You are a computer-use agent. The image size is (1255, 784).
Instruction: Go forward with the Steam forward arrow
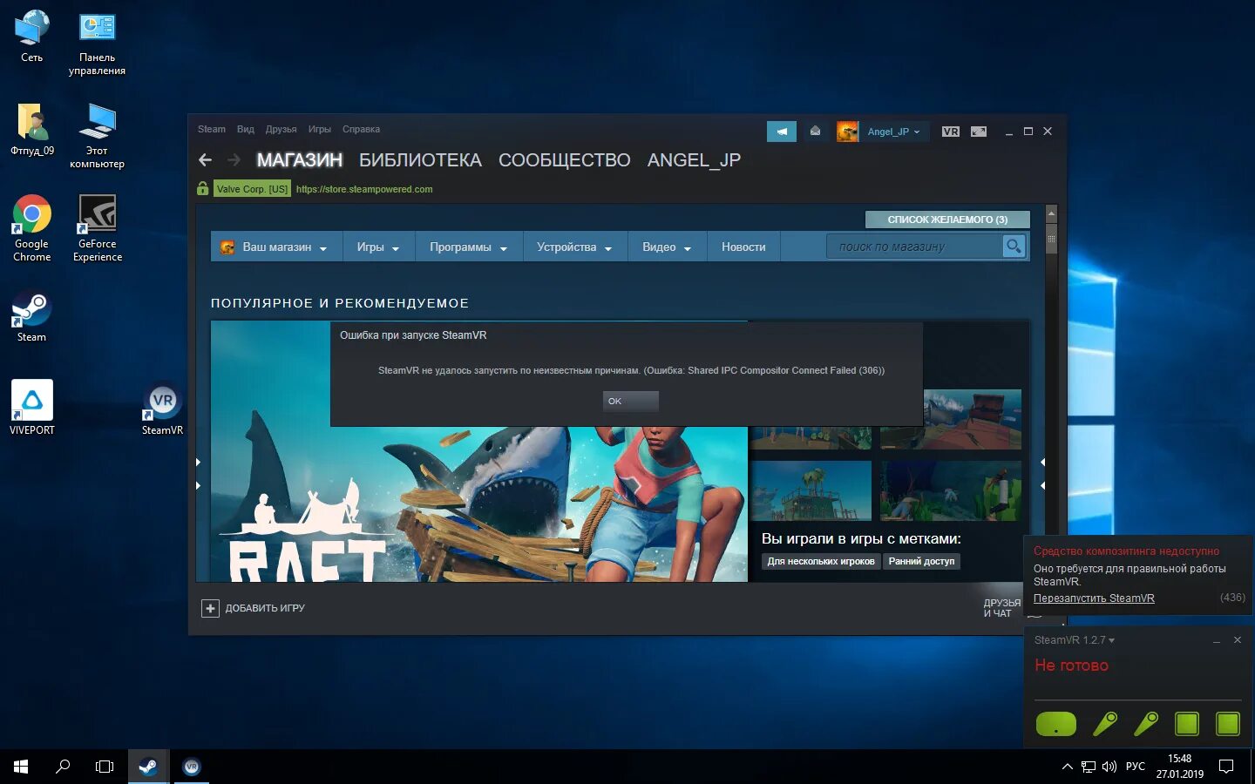point(234,159)
